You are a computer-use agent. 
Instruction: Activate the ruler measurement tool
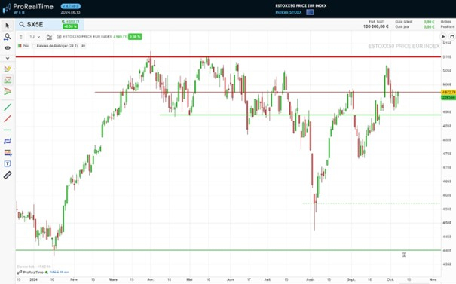click(x=8, y=175)
